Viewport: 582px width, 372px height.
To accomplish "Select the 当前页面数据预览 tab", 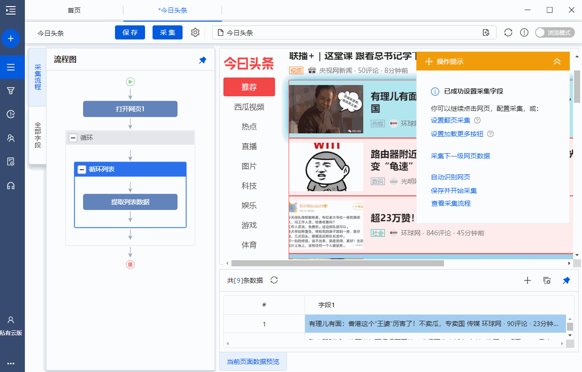I will (253, 362).
